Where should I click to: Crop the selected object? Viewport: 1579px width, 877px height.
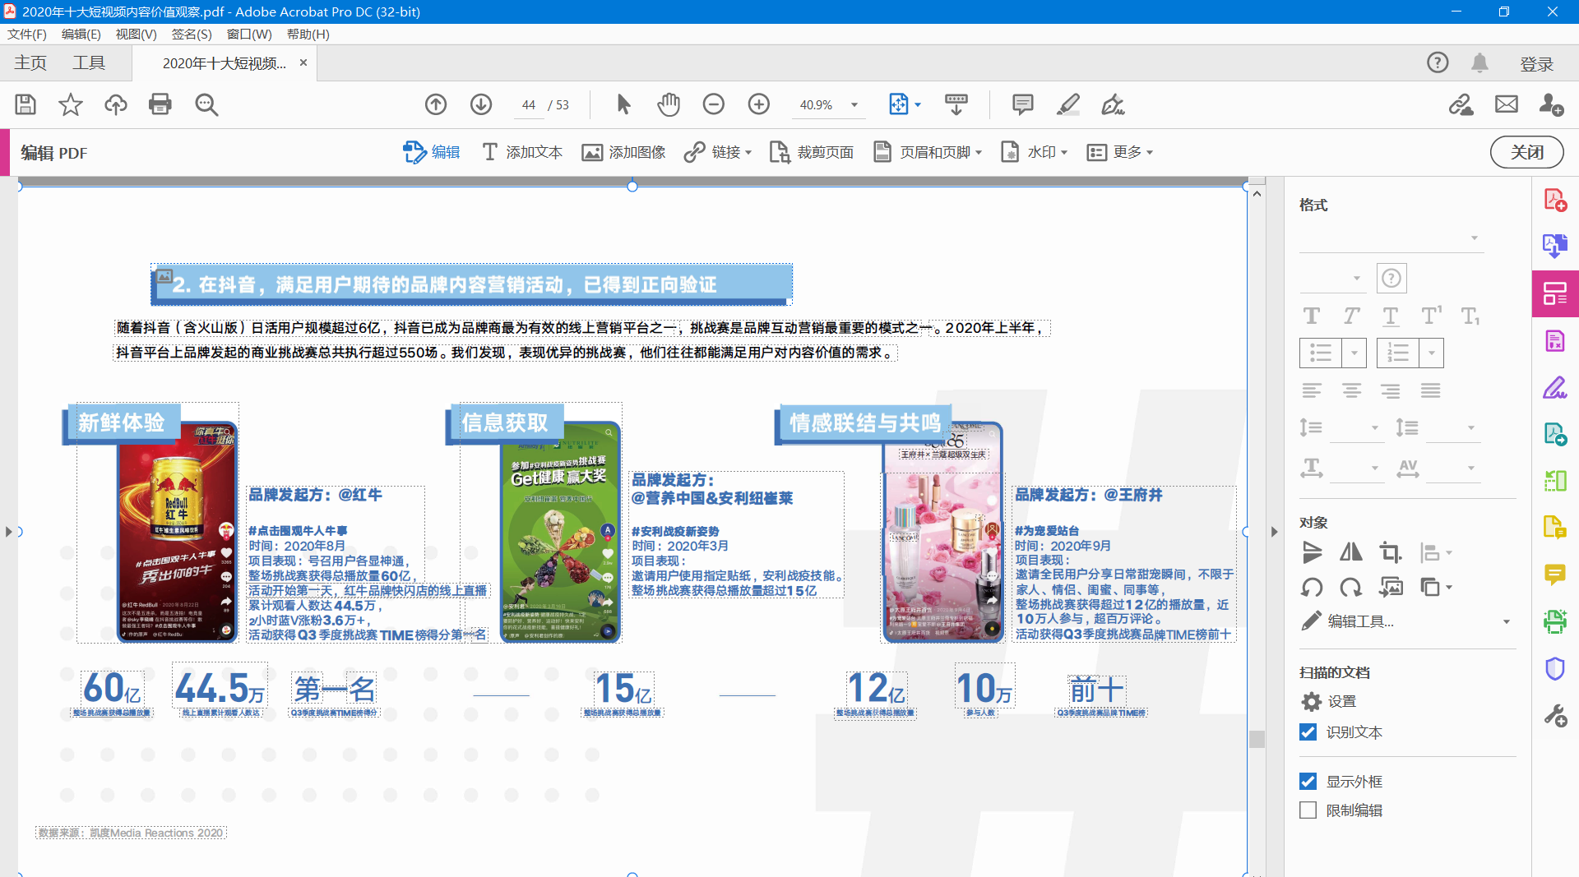(1390, 552)
